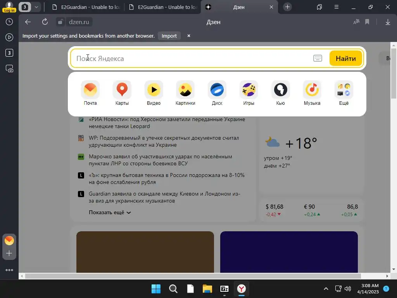This screenshot has width=397, height=298.
Task: Click Yandex Browser taskbar icon
Action: (x=241, y=289)
